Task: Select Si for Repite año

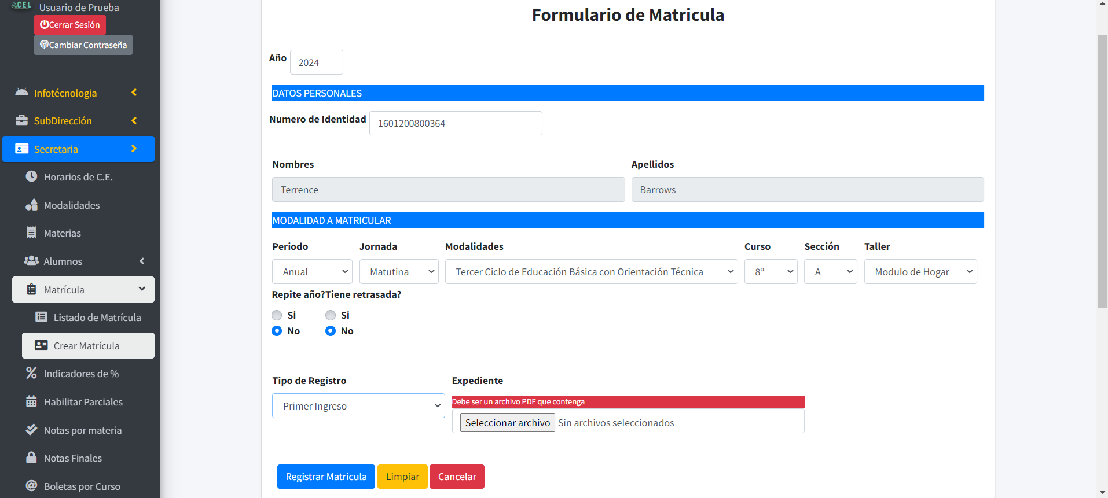Action: tap(277, 315)
